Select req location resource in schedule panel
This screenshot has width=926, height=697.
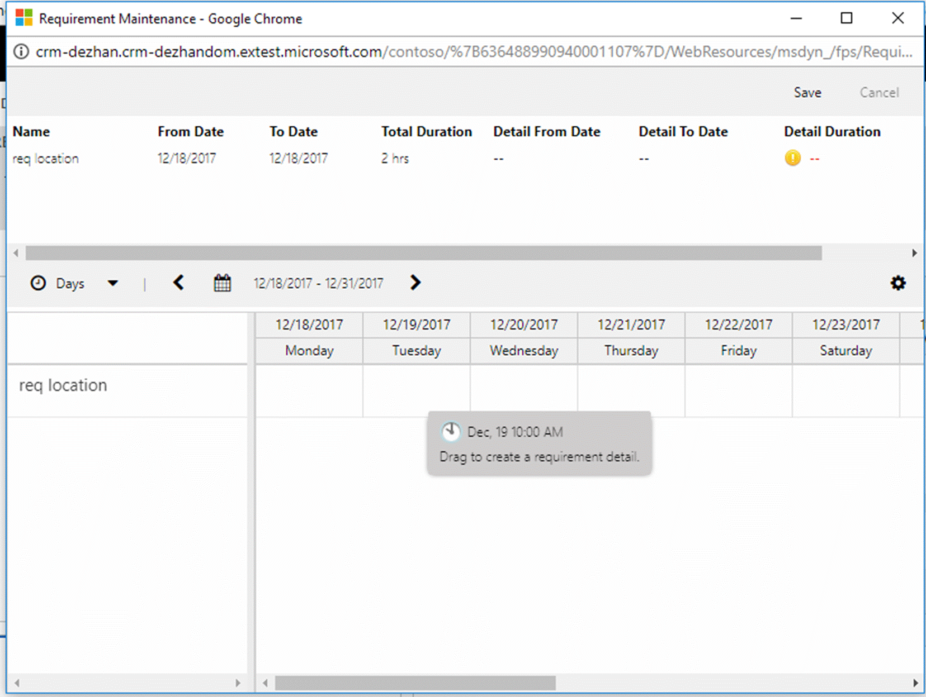click(63, 385)
